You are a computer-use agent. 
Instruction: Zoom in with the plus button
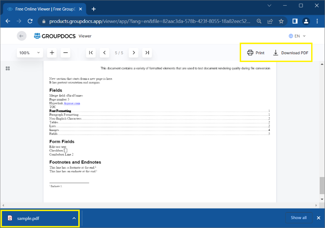coord(52,53)
